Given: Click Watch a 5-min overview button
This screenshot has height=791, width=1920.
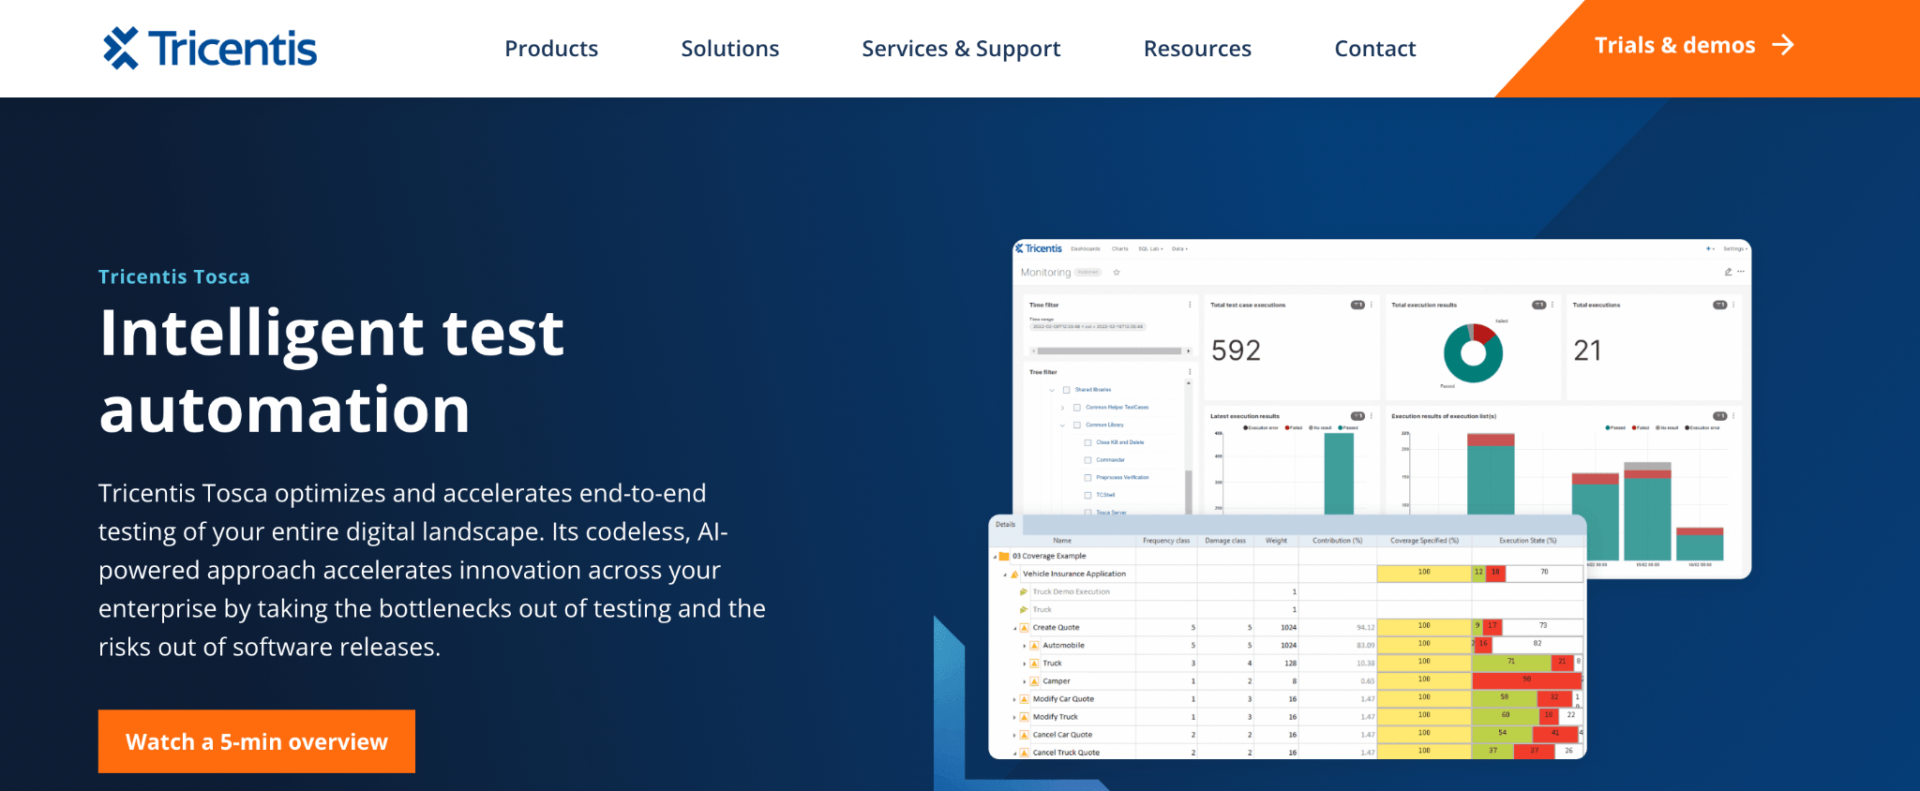Looking at the screenshot, I should (257, 741).
